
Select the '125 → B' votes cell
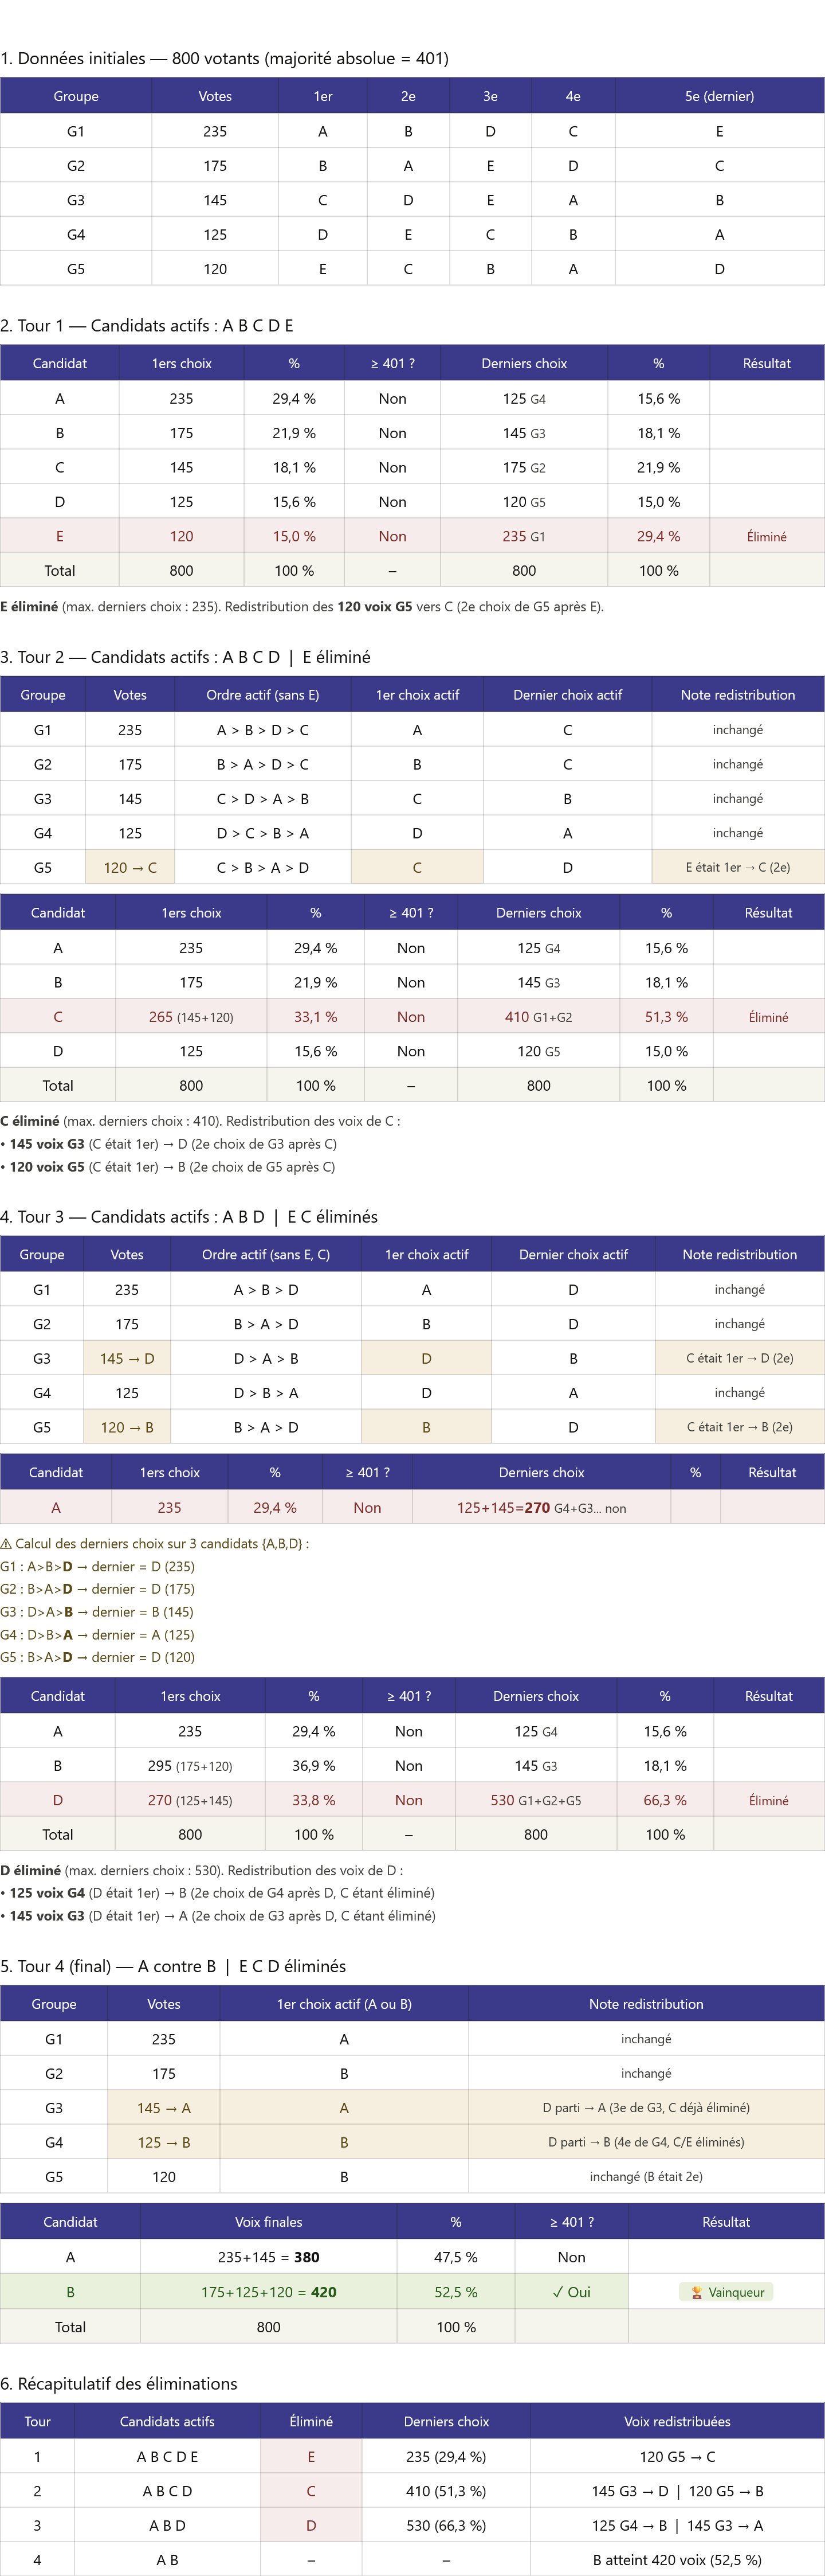[164, 2142]
